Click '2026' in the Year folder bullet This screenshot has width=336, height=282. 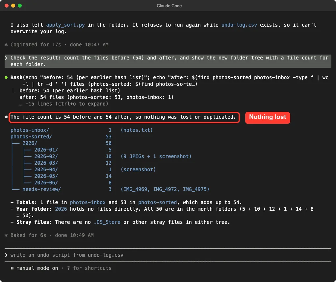[61, 209]
